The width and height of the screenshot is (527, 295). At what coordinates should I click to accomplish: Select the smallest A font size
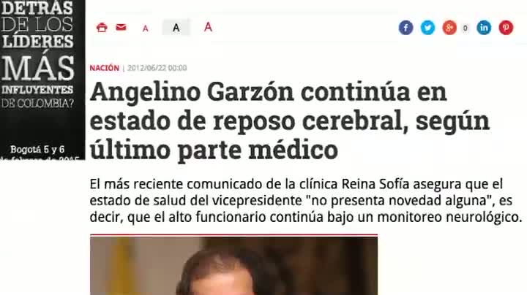pos(145,28)
